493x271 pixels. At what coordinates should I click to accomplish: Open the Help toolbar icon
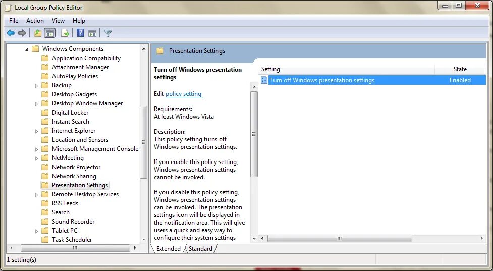pos(81,33)
